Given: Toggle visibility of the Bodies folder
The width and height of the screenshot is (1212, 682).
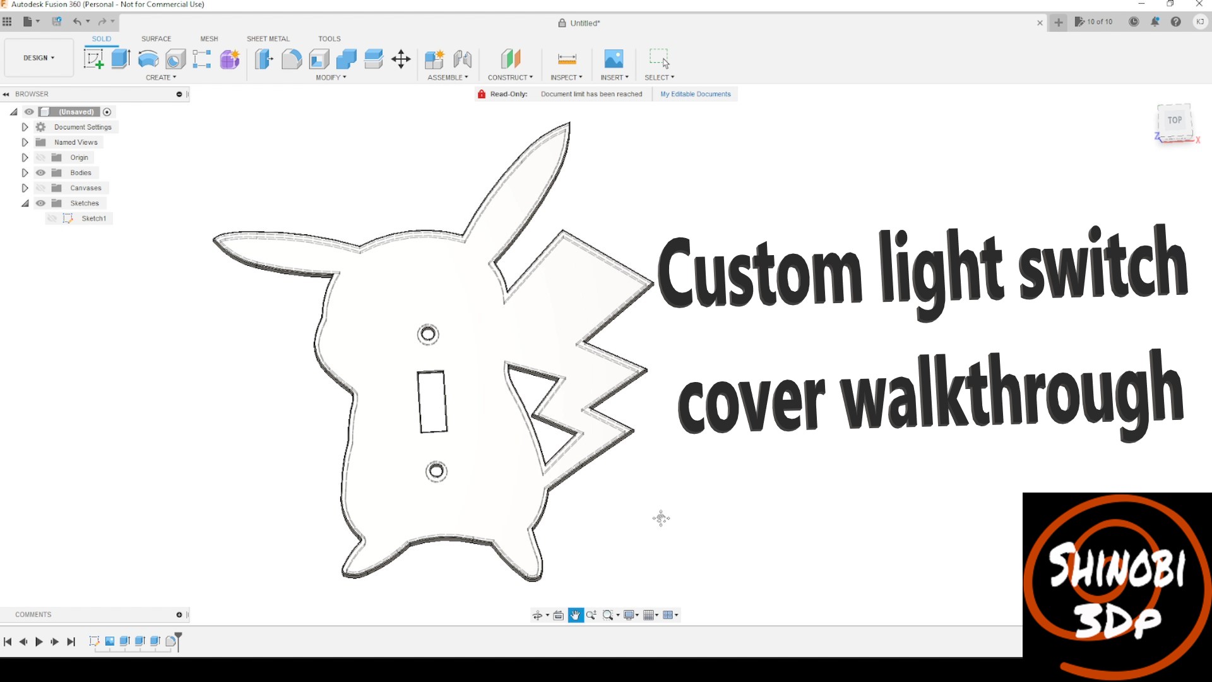Looking at the screenshot, I should (x=40, y=172).
